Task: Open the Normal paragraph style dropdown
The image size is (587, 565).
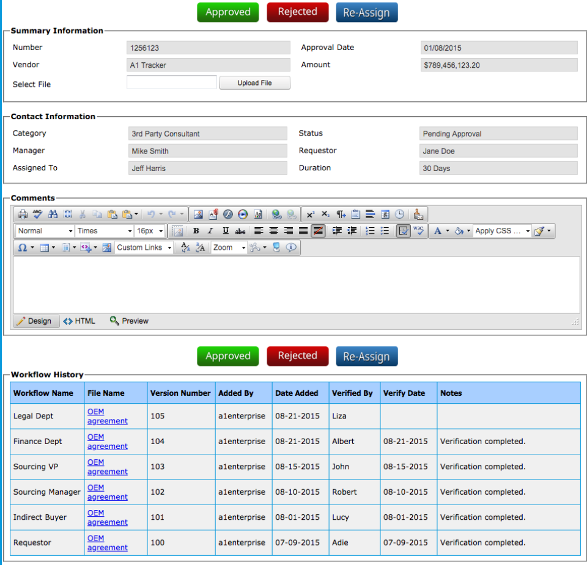Action: pos(45,231)
